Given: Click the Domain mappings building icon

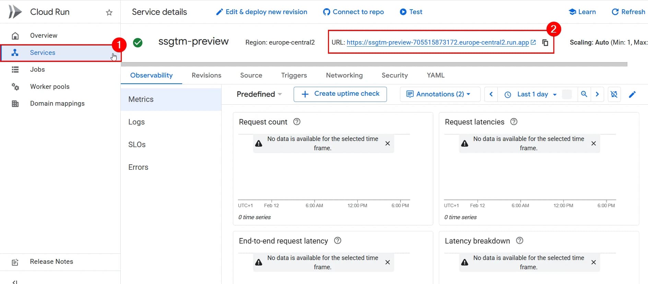Looking at the screenshot, I should tap(15, 104).
